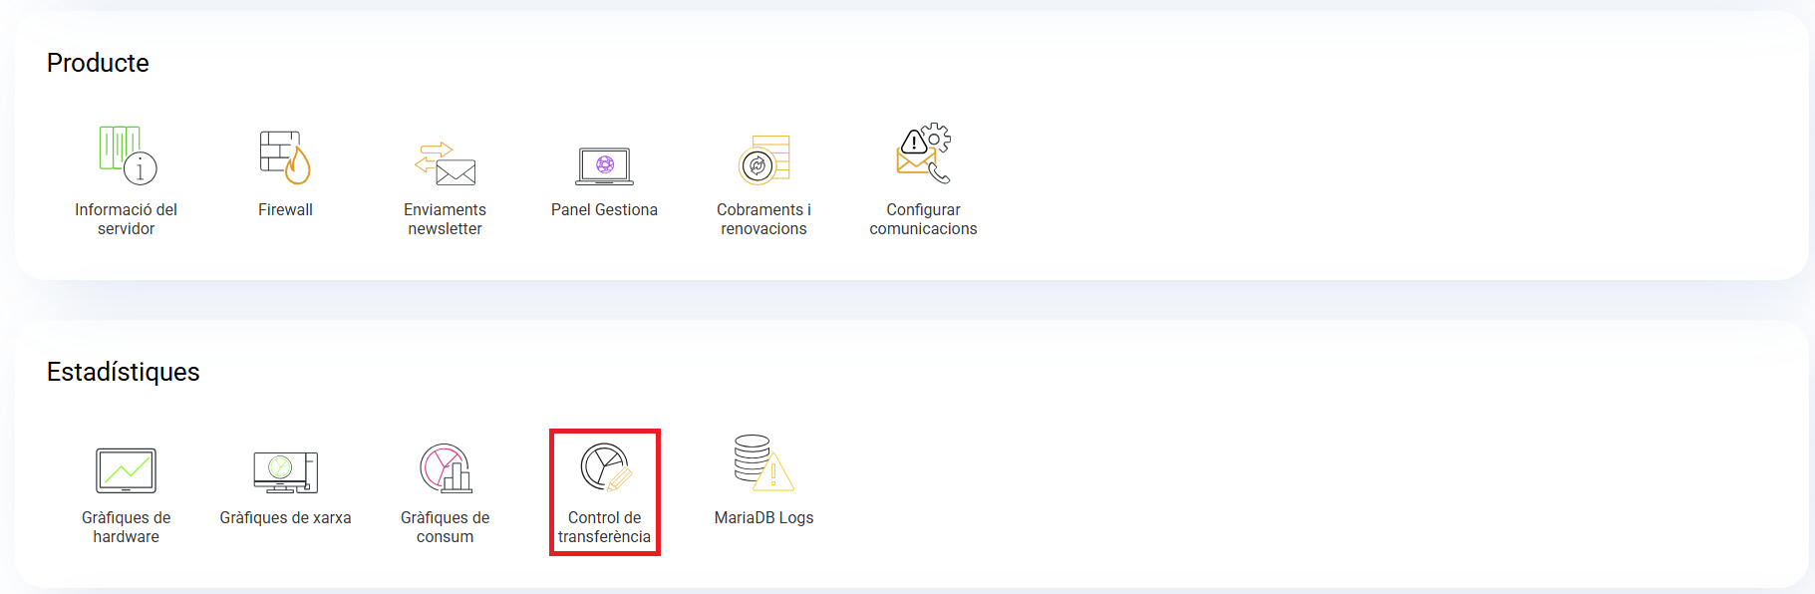Click the 'Cobraments i renovacions' text label
The width and height of the screenshot is (1815, 594).
coord(763,219)
